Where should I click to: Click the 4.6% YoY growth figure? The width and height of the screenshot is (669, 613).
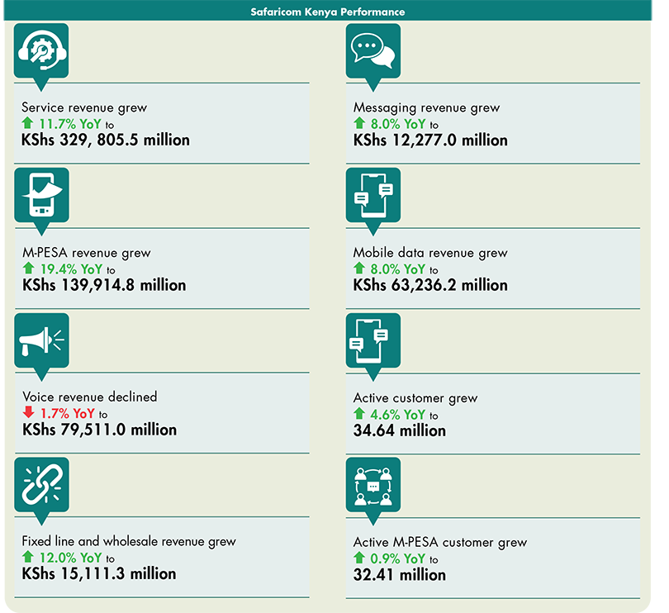coord(398,414)
